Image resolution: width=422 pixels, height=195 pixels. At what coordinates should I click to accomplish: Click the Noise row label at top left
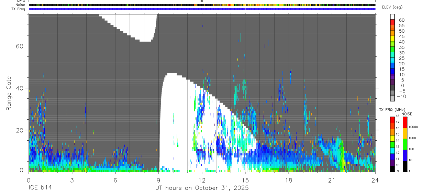(20, 5)
